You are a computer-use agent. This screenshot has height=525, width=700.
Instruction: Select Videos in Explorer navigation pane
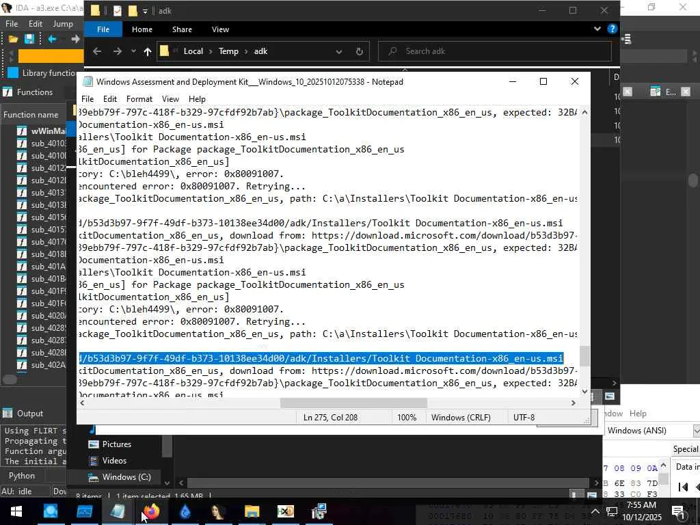click(114, 461)
